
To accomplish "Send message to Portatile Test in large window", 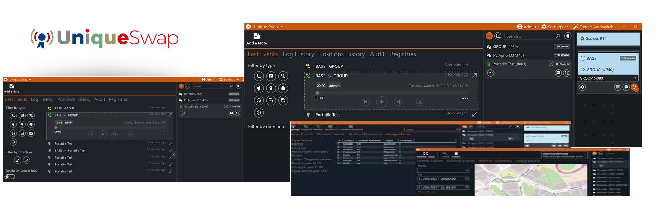I will point(558,73).
